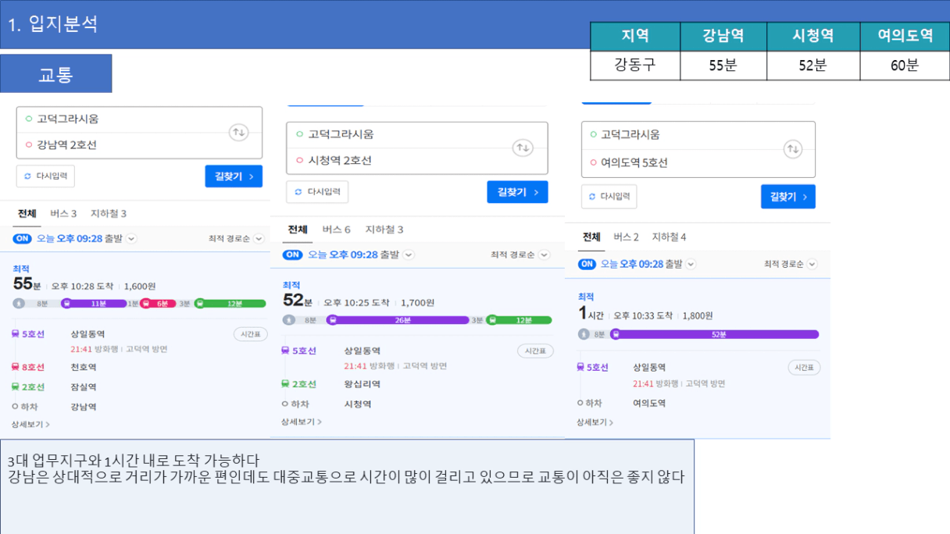Swap origin and destination in 강남역 panel
The height and width of the screenshot is (534, 950).
coord(238,133)
